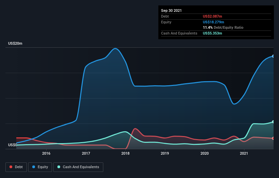Click the blue Equity endpoint marker
Image resolution: width=279 pixels, height=178 pixels.
[273, 56]
